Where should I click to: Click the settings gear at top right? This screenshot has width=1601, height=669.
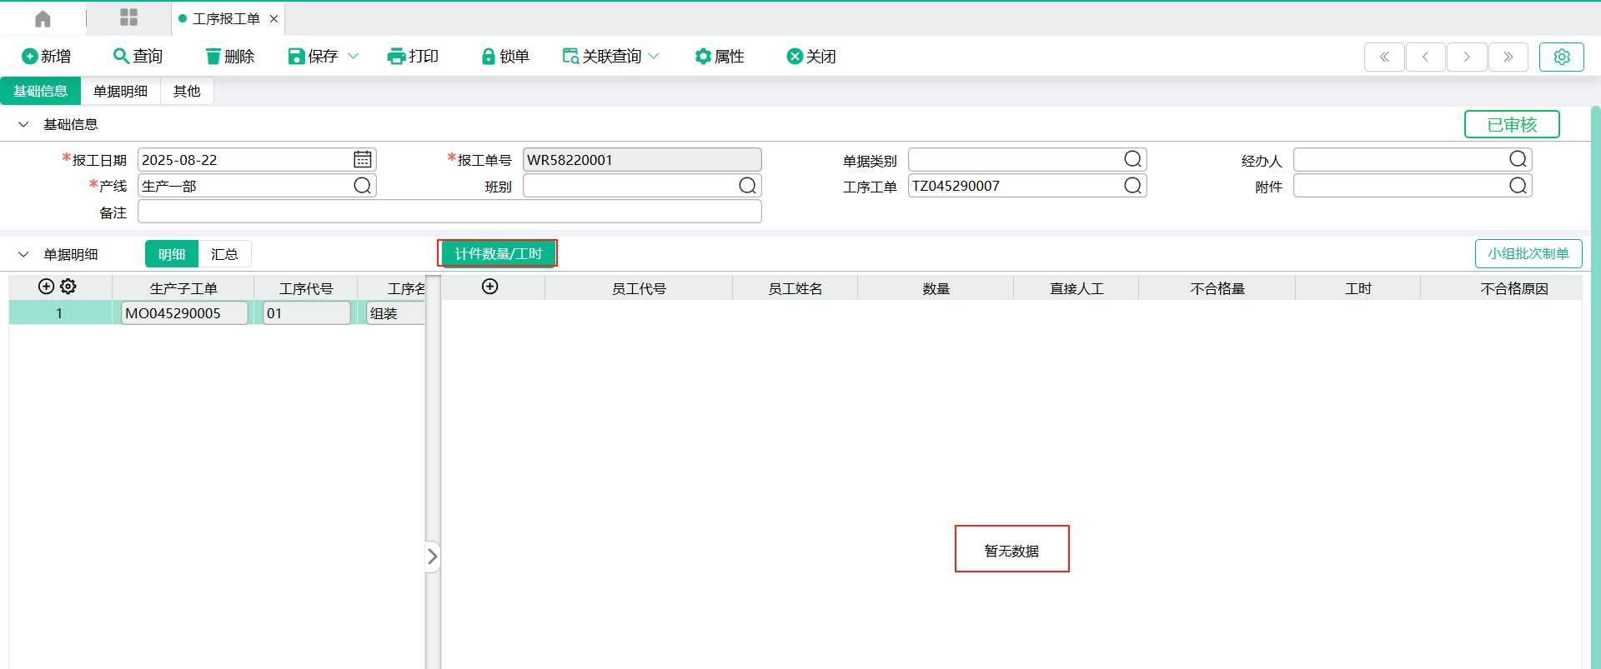coord(1561,57)
